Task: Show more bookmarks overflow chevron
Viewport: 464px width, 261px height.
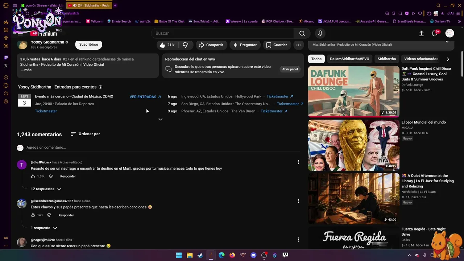Action: pyautogui.click(x=460, y=21)
